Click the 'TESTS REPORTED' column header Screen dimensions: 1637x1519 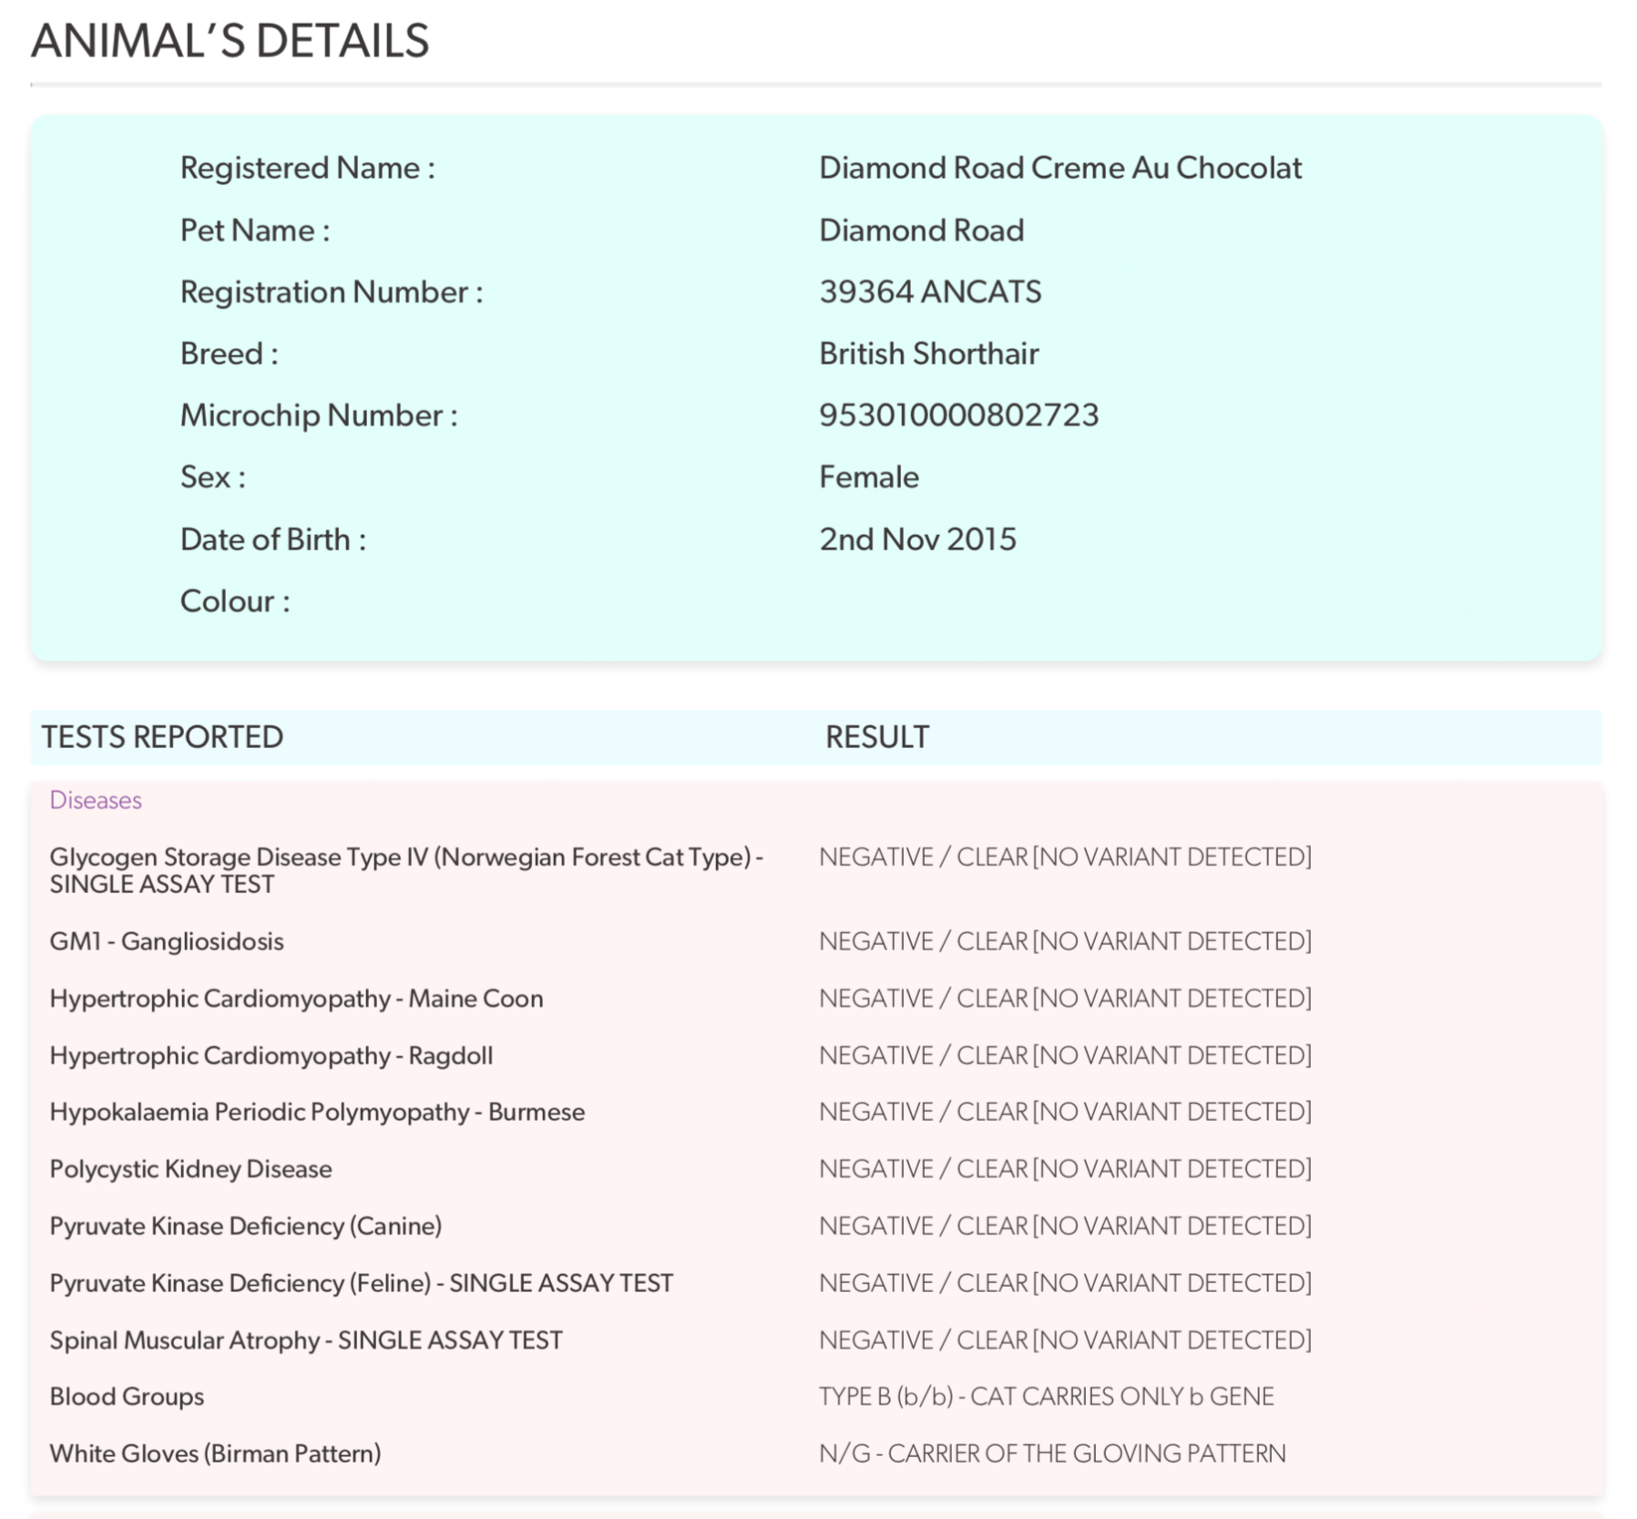pyautogui.click(x=162, y=737)
